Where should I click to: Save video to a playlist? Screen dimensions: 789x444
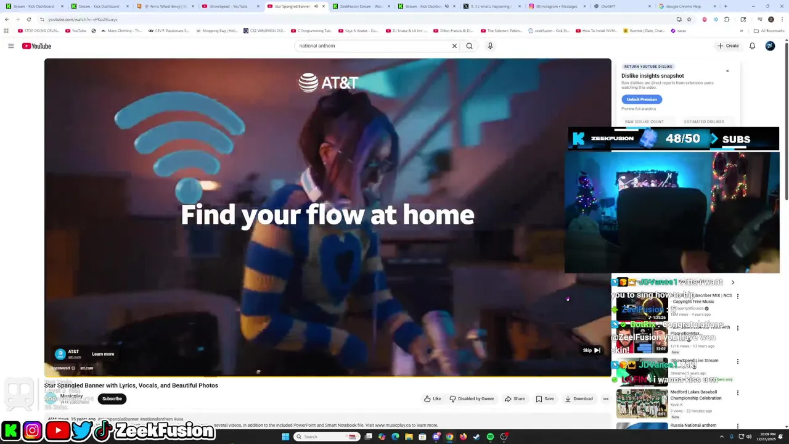(545, 399)
